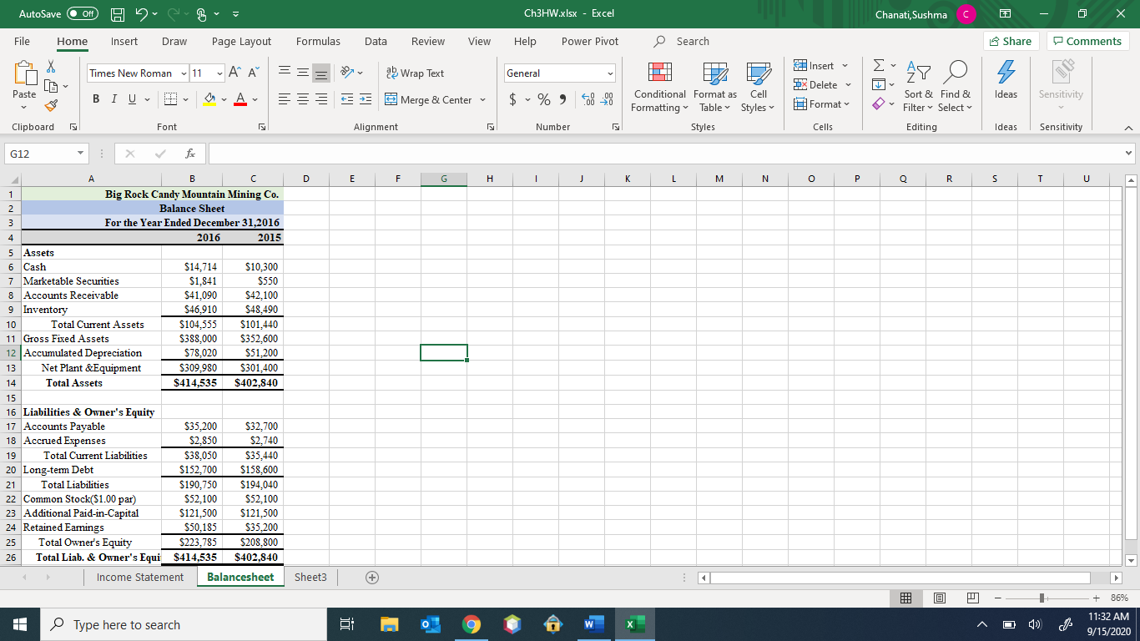The width and height of the screenshot is (1140, 641).
Task: Open Find & Select menu
Action: (955, 88)
